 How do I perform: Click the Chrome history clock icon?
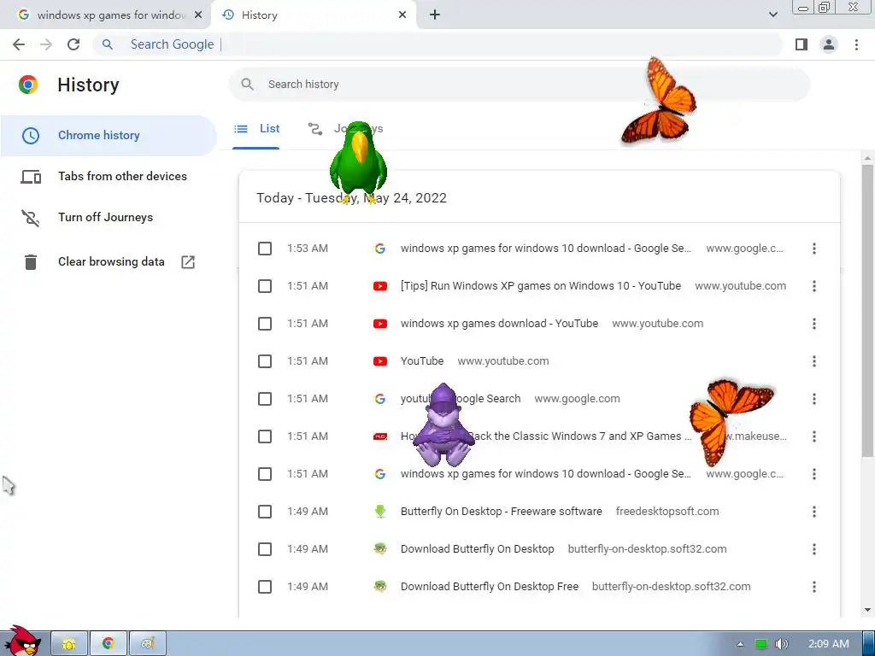[31, 136]
